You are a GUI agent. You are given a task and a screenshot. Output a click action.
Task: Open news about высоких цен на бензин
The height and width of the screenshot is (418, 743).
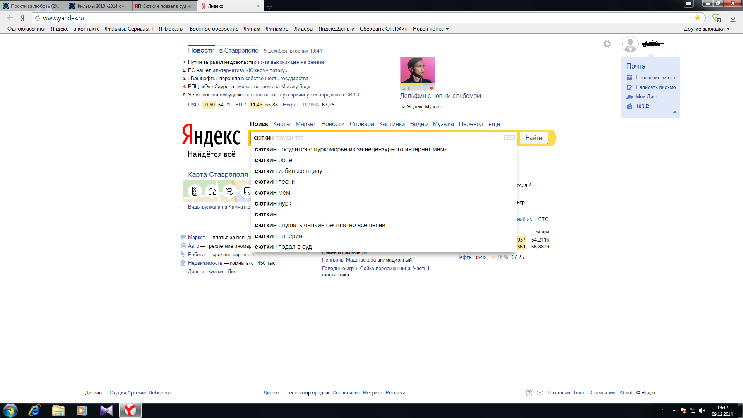click(x=291, y=62)
